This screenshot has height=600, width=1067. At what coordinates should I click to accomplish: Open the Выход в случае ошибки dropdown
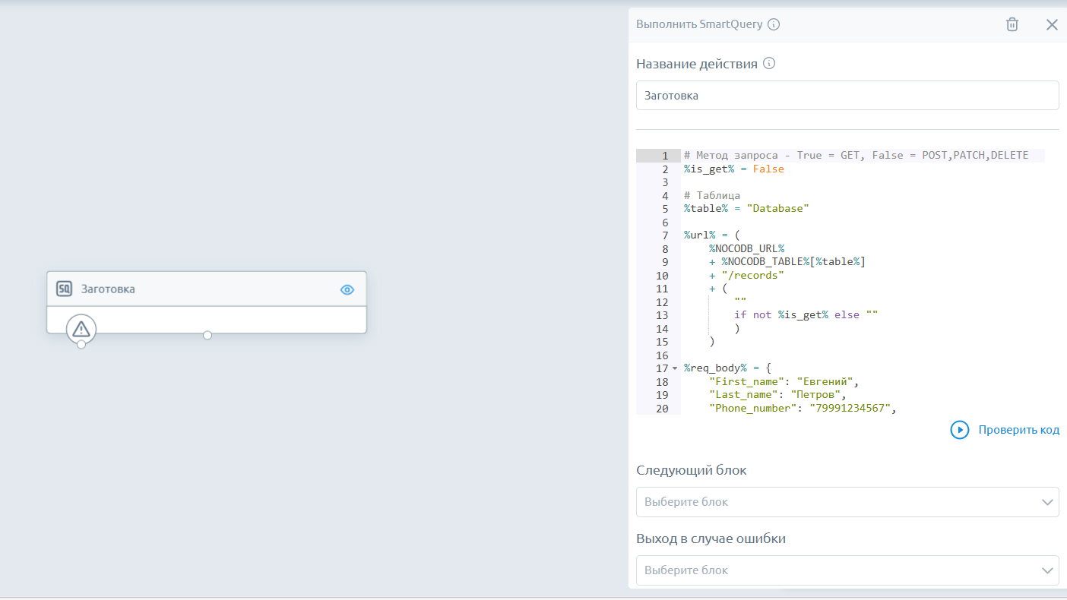(x=847, y=570)
